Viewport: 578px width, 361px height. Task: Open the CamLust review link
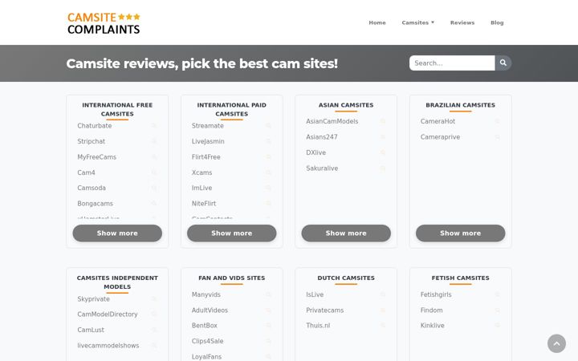pos(90,330)
